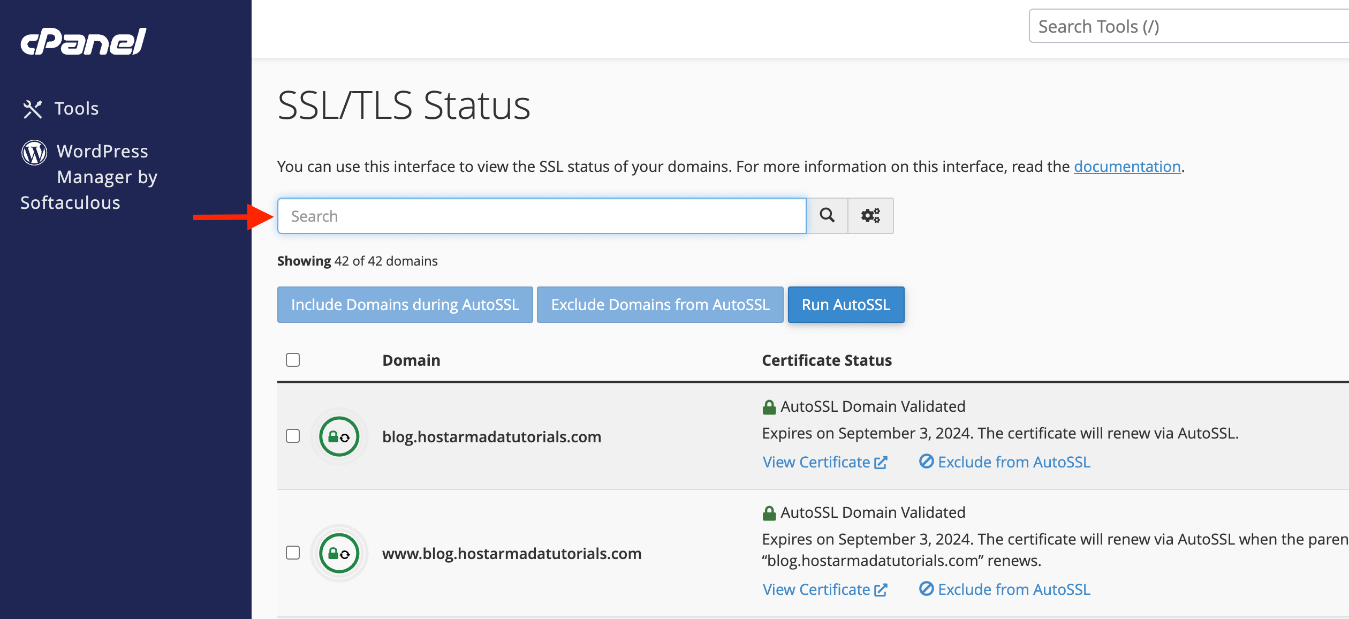Click the blog.hostarmadatutorials.com lock status icon

pyautogui.click(x=339, y=436)
